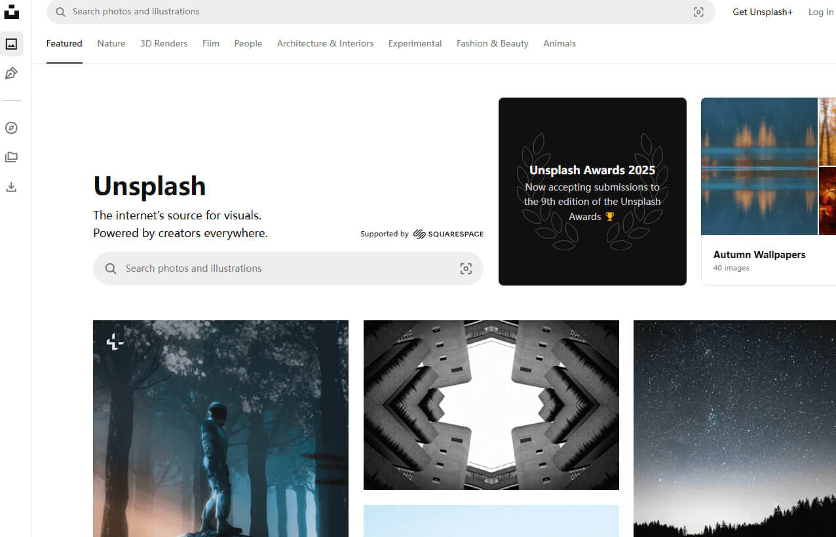Click visual search icon in hero search

466,268
